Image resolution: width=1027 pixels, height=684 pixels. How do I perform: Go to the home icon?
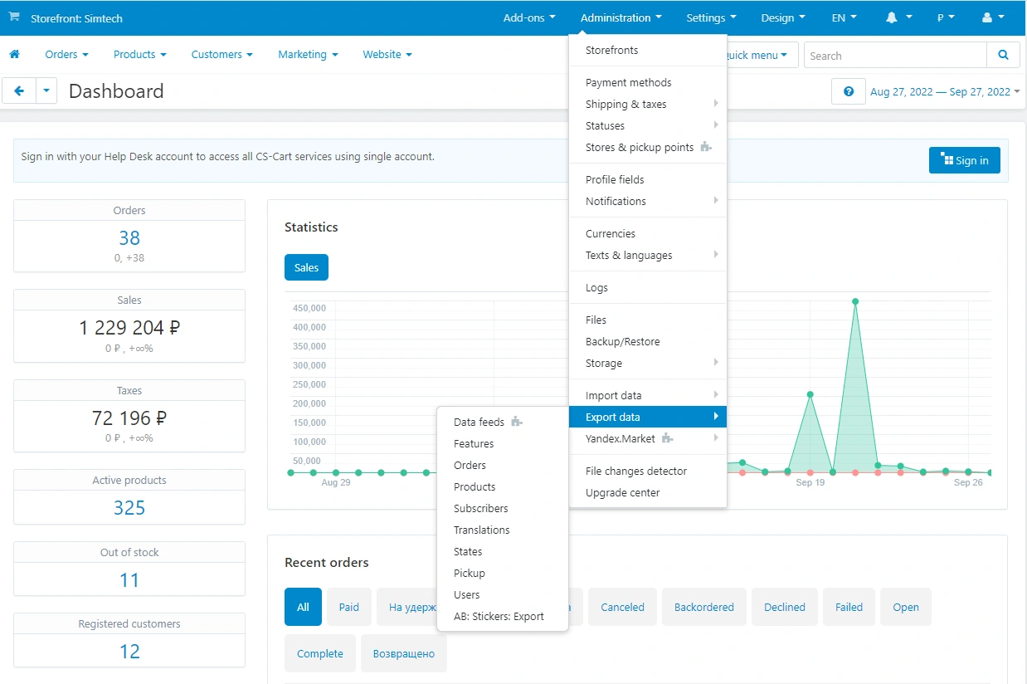click(14, 55)
